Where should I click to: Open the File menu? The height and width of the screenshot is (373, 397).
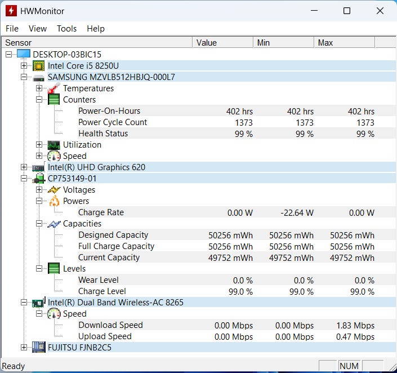pyautogui.click(x=12, y=29)
